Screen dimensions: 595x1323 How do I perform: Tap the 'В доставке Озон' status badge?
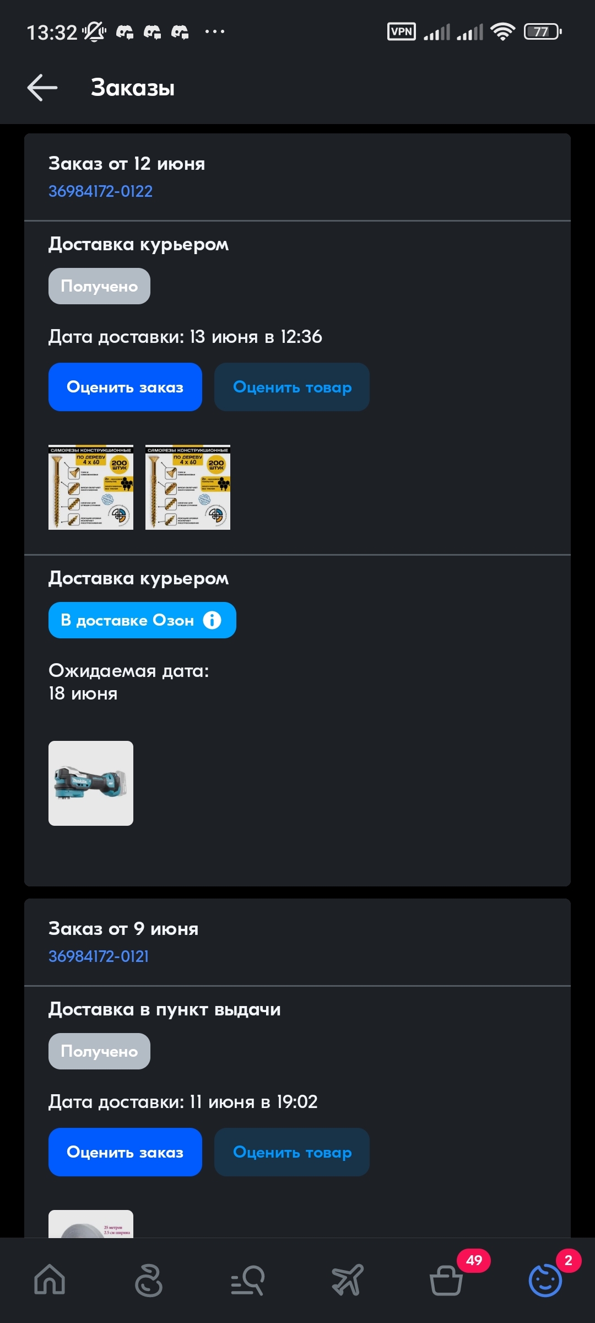[x=142, y=620]
